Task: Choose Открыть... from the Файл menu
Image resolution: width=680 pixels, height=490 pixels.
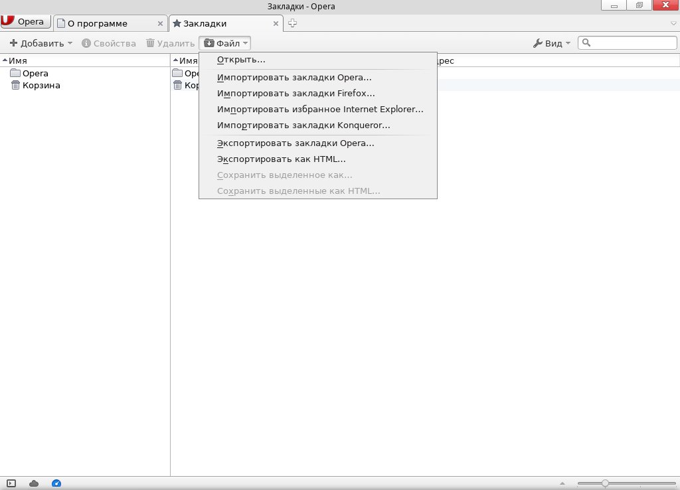Action: (x=318, y=60)
